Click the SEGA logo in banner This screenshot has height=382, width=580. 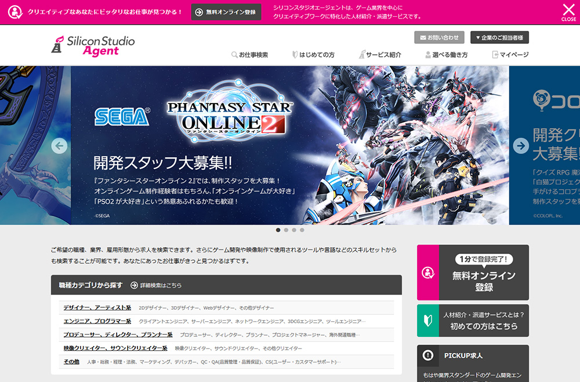pyautogui.click(x=122, y=117)
